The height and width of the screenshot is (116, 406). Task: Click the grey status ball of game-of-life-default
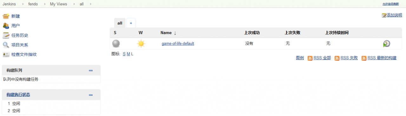coord(116,43)
